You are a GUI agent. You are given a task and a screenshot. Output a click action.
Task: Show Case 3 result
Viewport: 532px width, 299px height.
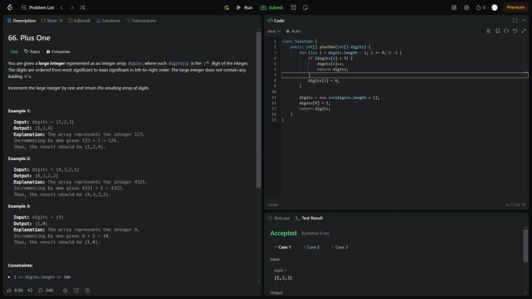pyautogui.click(x=340, y=247)
